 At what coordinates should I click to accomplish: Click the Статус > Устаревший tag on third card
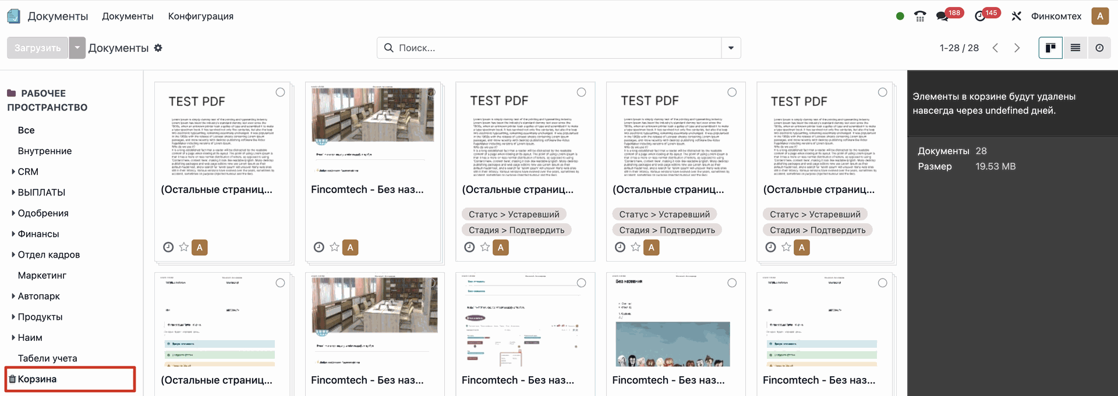pos(514,214)
